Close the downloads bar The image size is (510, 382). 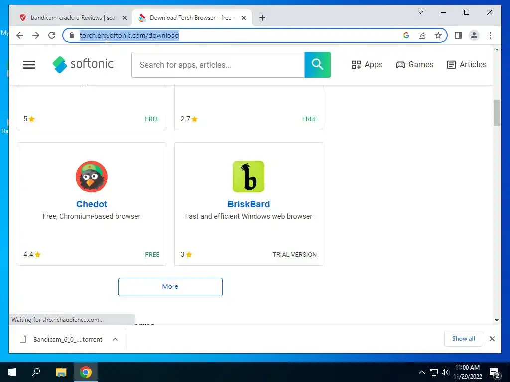(x=492, y=339)
